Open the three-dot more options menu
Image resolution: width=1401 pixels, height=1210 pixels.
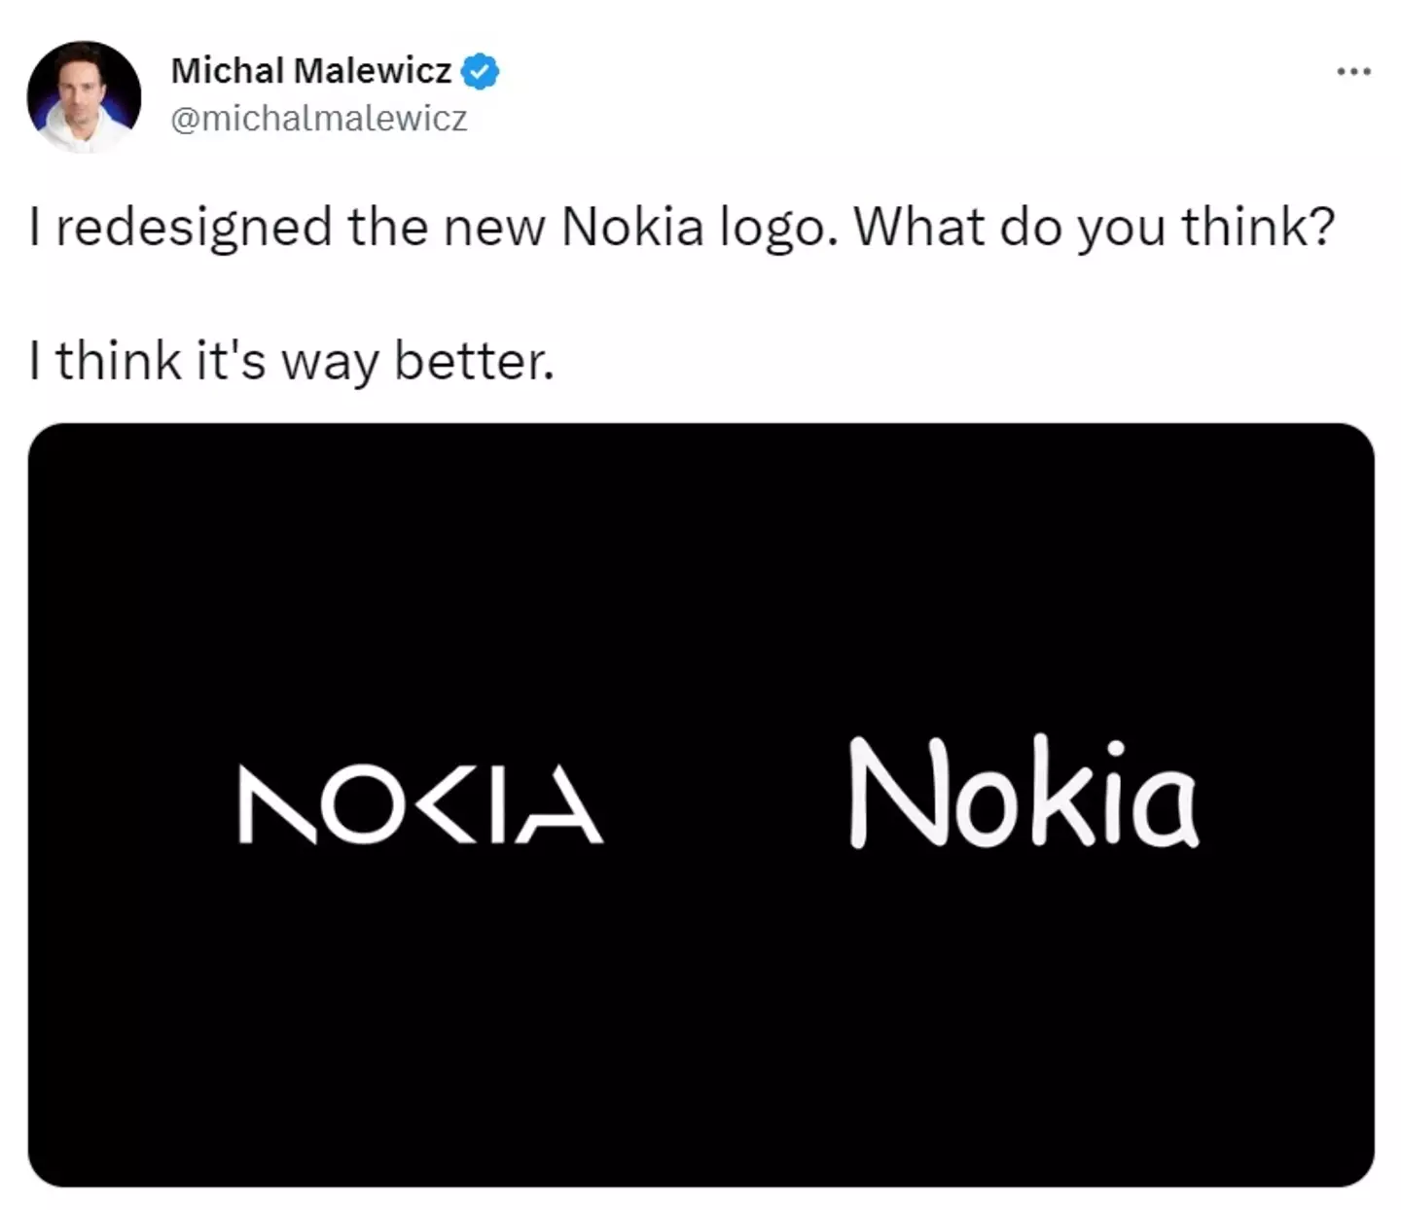click(1353, 71)
